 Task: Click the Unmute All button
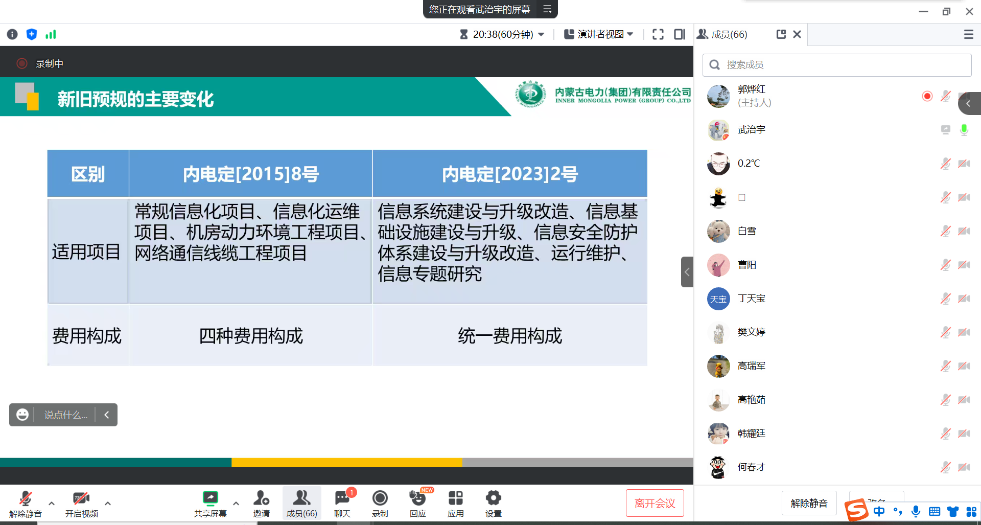pos(809,504)
